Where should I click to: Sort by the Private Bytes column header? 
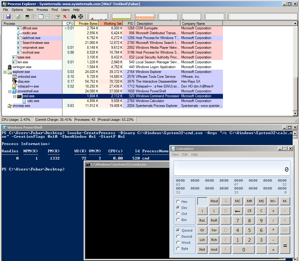click(87, 23)
